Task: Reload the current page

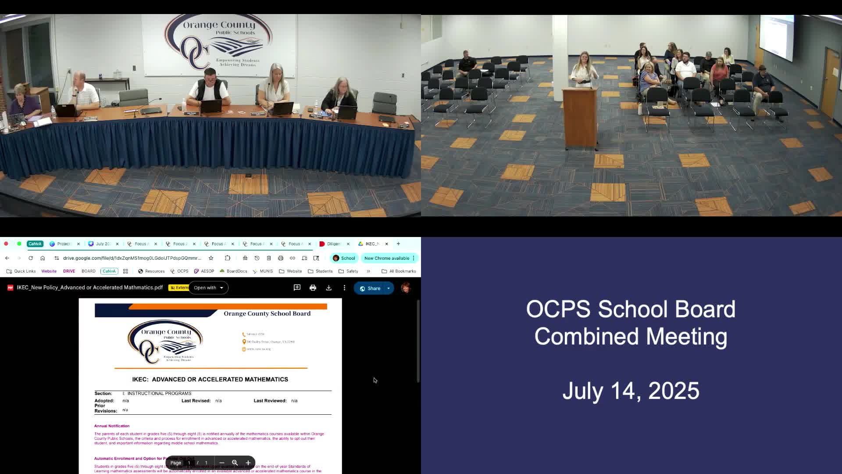Action: (31, 258)
